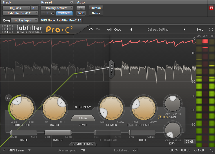Open the 05_Bass track selector dropdown
Screen dimensions: 215x154
[17, 8]
